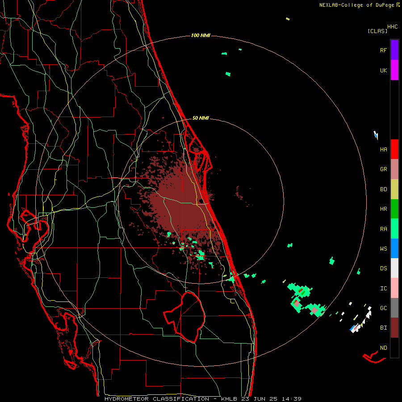The image size is (402, 402).
Task: Click the RF legend label
Action: click(x=383, y=50)
